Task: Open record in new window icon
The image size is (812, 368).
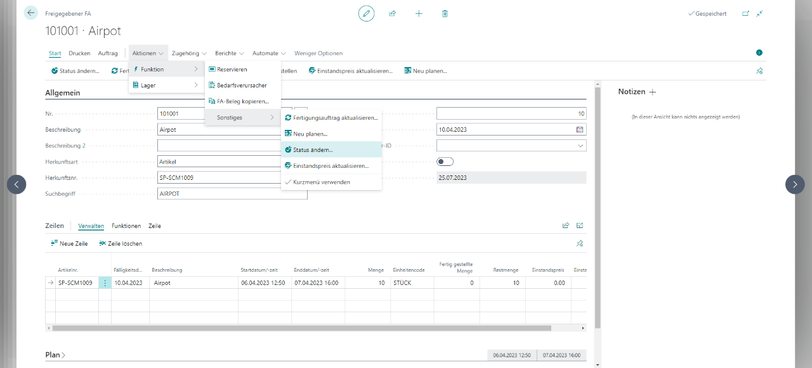Action: [745, 13]
